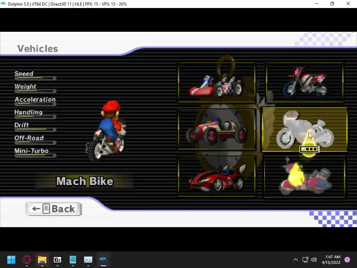Pick the red sports car Wild Wing kart
The height and width of the screenshot is (268, 357).
point(217,176)
